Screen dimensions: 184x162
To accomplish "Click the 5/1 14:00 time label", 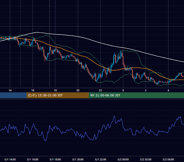I will [10, 159].
